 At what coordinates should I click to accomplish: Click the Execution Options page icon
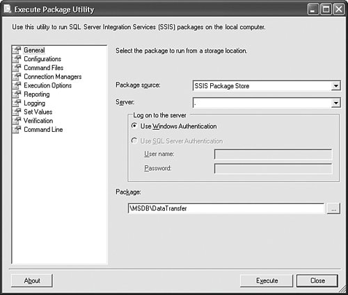coord(17,85)
